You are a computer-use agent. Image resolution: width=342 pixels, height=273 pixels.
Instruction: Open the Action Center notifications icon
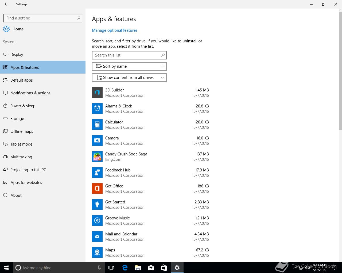[x=334, y=268]
